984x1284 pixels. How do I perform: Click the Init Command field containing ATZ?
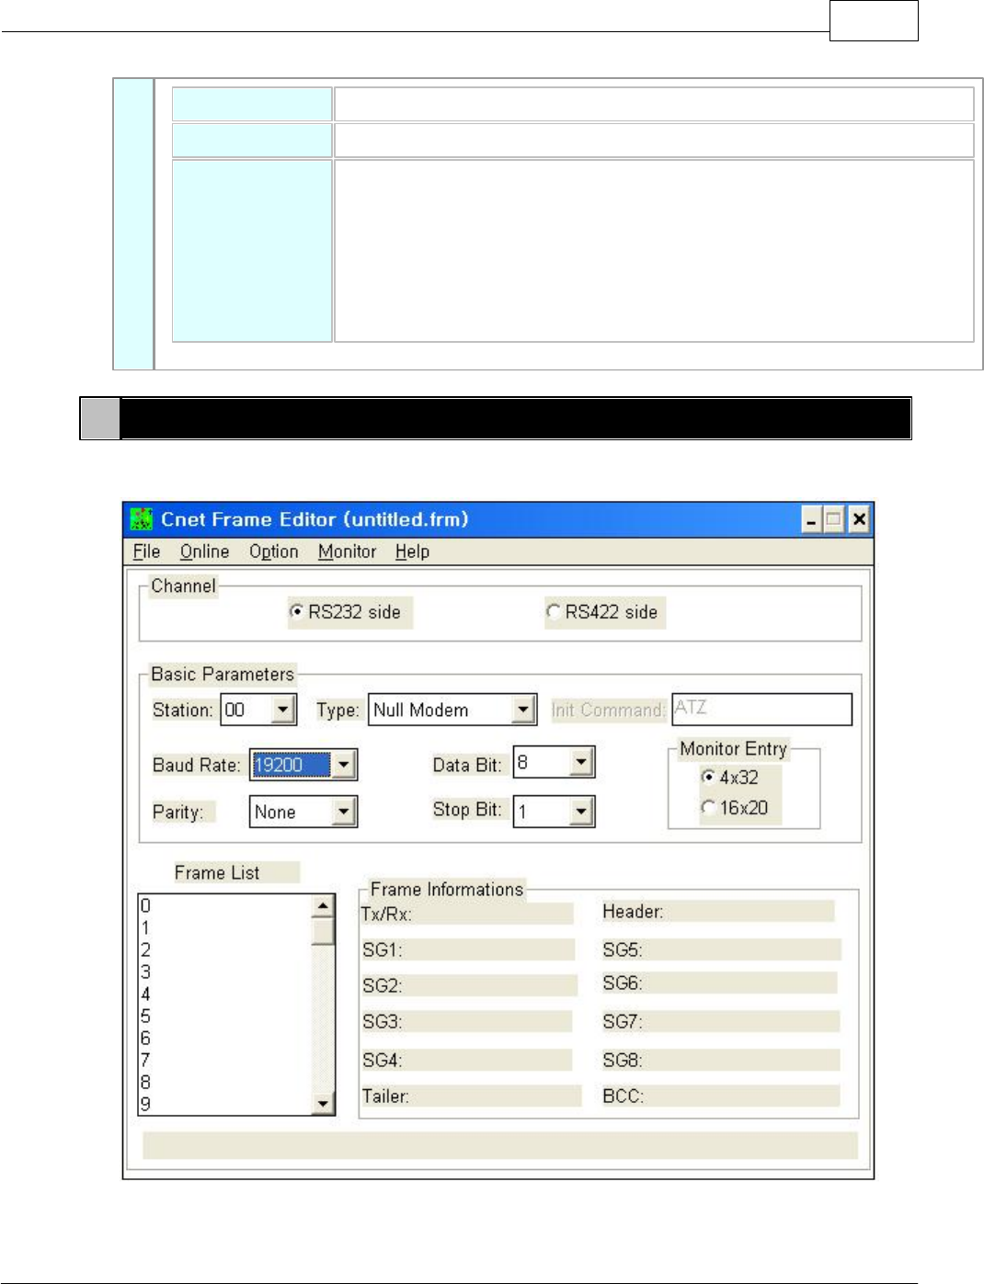pos(761,709)
